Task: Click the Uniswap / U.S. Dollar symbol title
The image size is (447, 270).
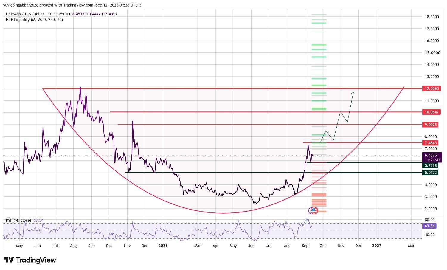Action: [25, 14]
